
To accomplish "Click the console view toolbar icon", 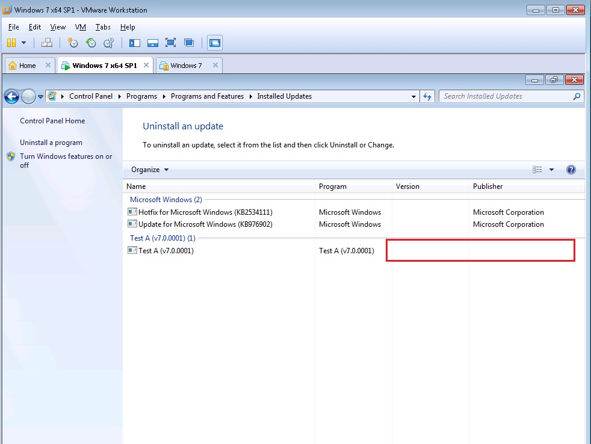I will click(214, 43).
